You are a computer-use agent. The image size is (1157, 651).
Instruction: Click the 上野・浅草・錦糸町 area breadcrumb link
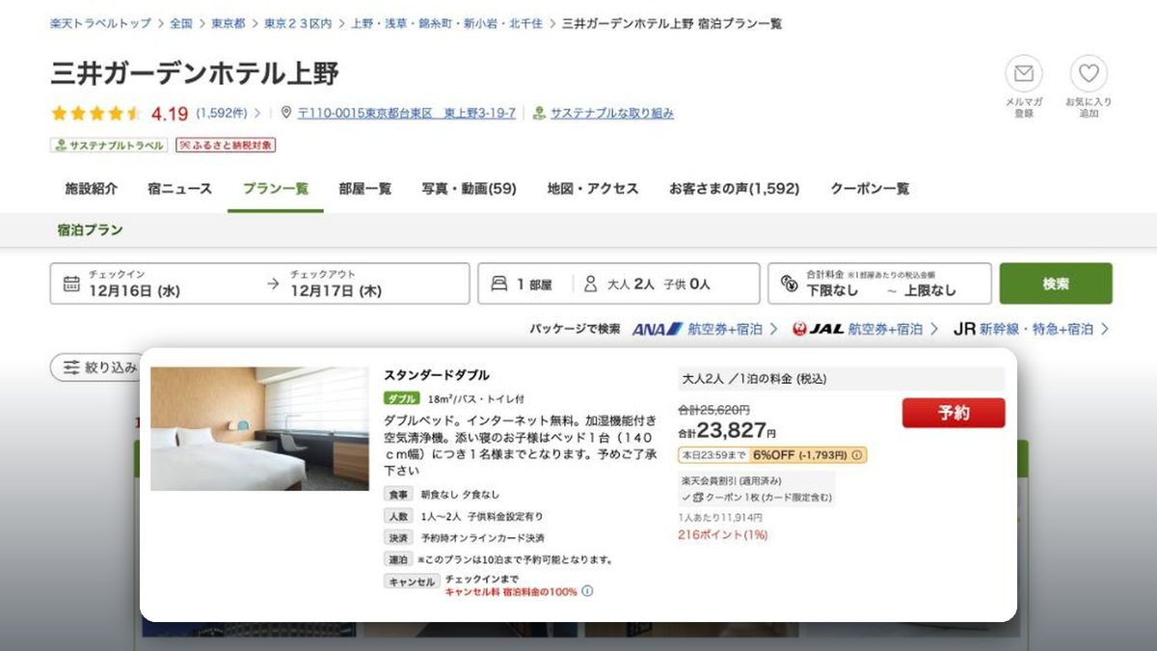tap(446, 23)
